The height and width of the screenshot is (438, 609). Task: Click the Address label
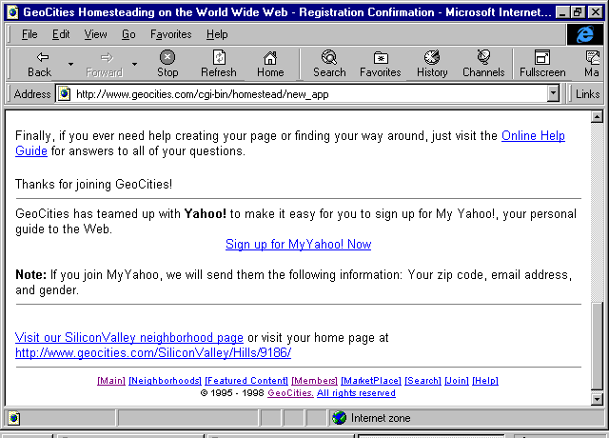coord(32,94)
